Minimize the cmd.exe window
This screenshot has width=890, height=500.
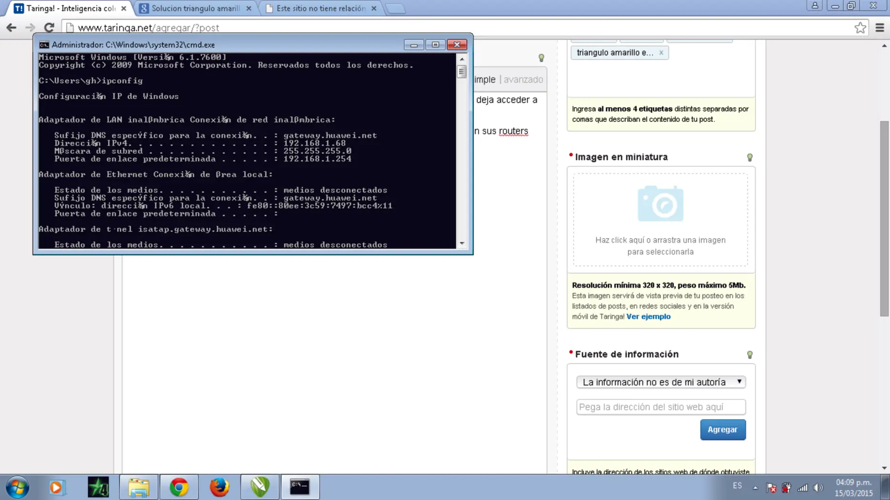pos(414,45)
